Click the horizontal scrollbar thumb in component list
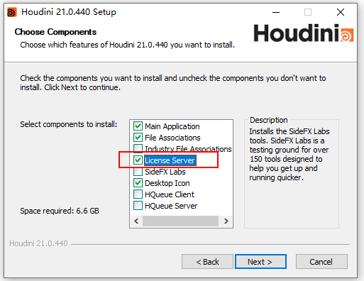 [180, 221]
